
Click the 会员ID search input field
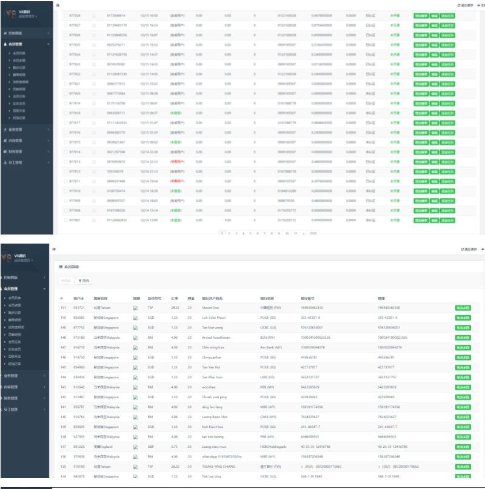pos(66,281)
